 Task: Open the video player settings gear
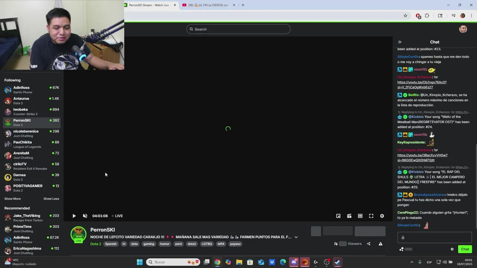coord(382,216)
